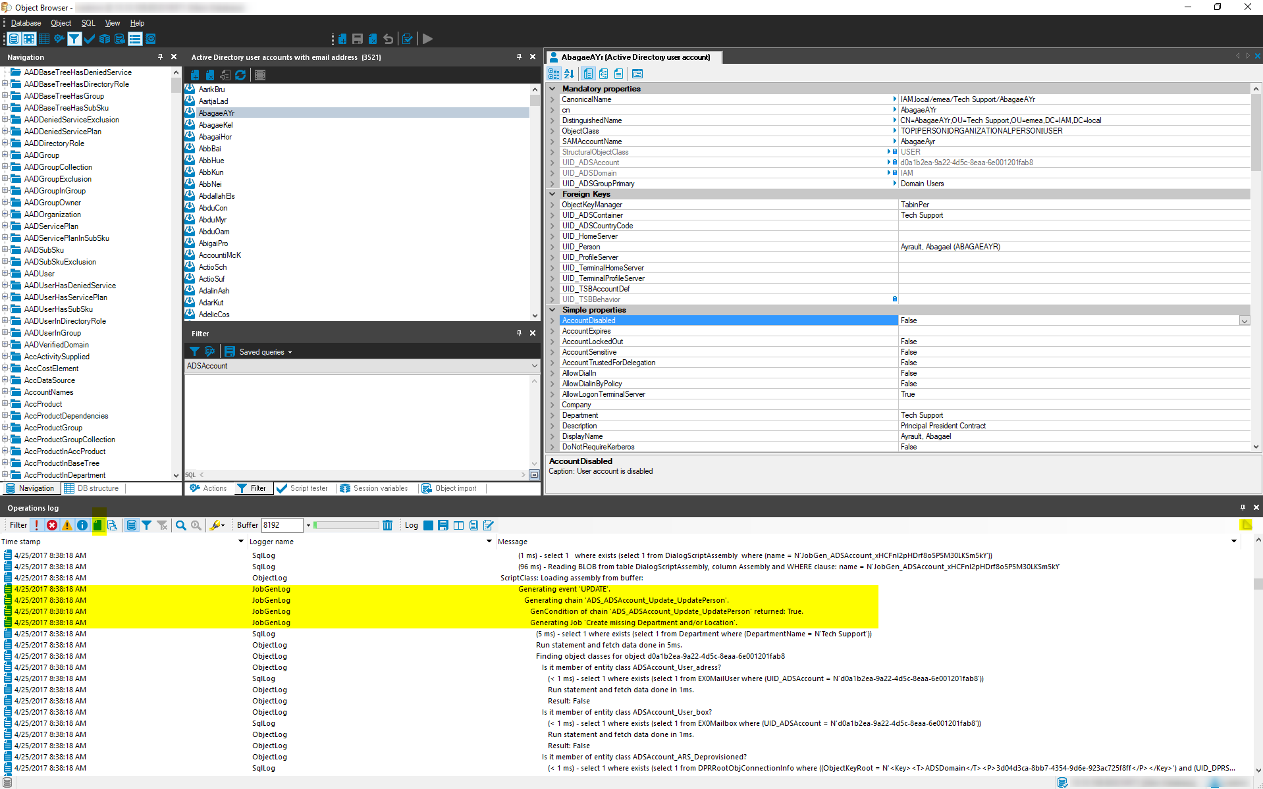Expand the AADGroup tree node
This screenshot has height=789, width=1263.
tap(5, 155)
